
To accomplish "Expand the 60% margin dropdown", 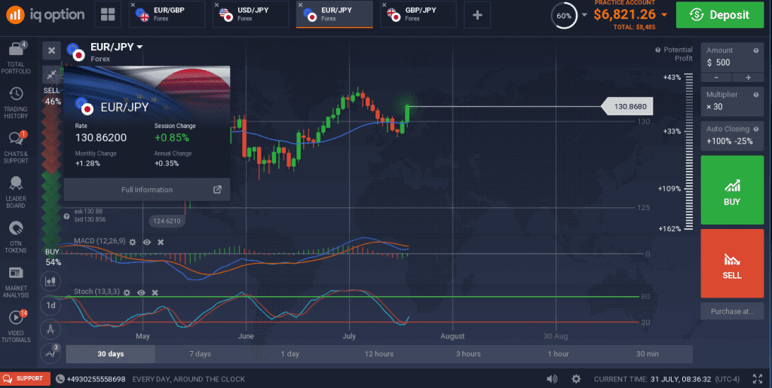I will [x=584, y=15].
